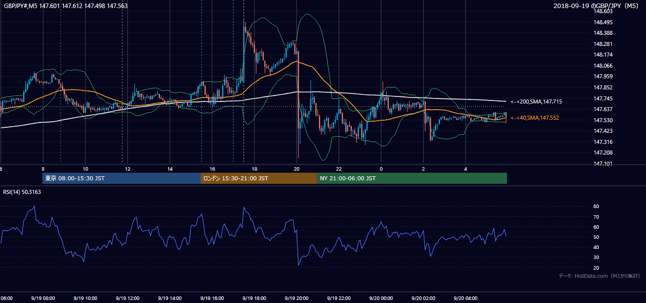Screen dimensions: 646x303
Task: Click price axis label 147.423
Action: [x=603, y=131]
